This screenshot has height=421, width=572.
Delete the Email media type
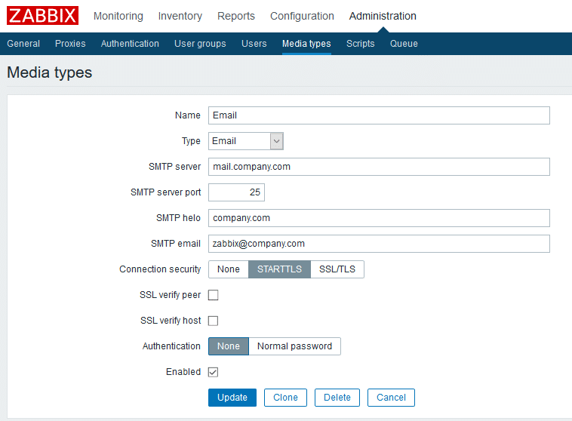pyautogui.click(x=337, y=398)
